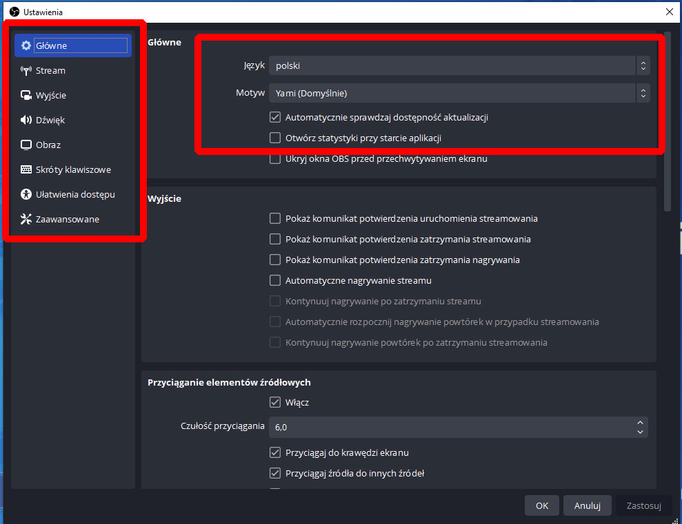
Task: Open the Zaawansowane settings section label
Action: coord(68,220)
